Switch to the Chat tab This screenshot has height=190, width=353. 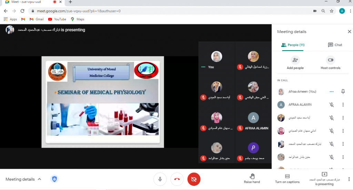pos(335,45)
